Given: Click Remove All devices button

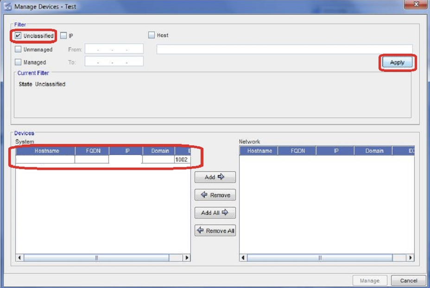Looking at the screenshot, I should (215, 231).
